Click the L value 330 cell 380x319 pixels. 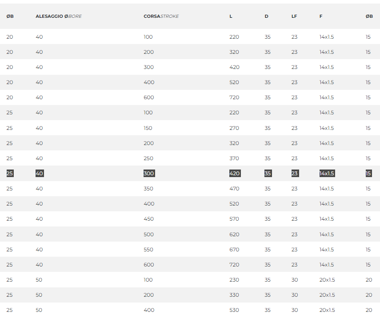(234, 295)
